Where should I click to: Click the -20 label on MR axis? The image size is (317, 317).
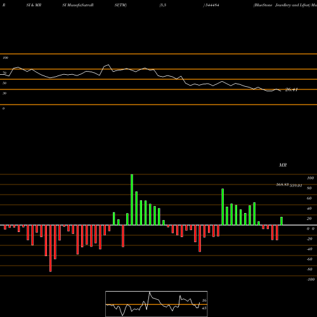tap(309, 239)
